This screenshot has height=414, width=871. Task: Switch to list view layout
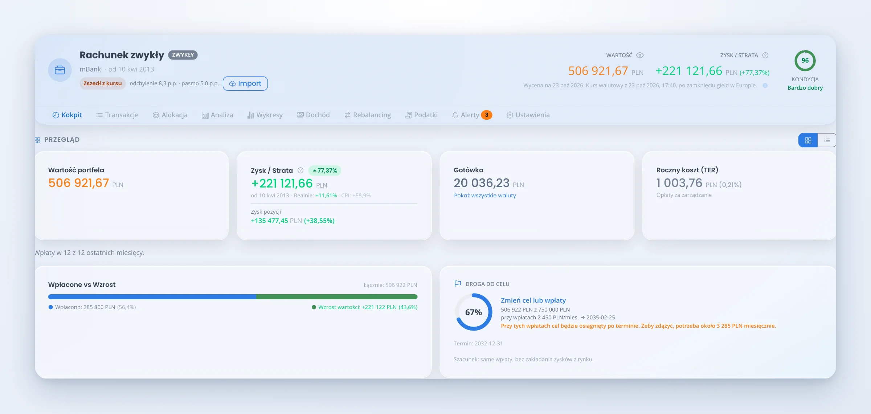click(827, 140)
